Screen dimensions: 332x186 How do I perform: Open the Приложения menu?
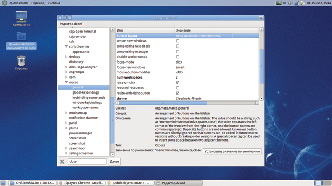click(x=18, y=3)
